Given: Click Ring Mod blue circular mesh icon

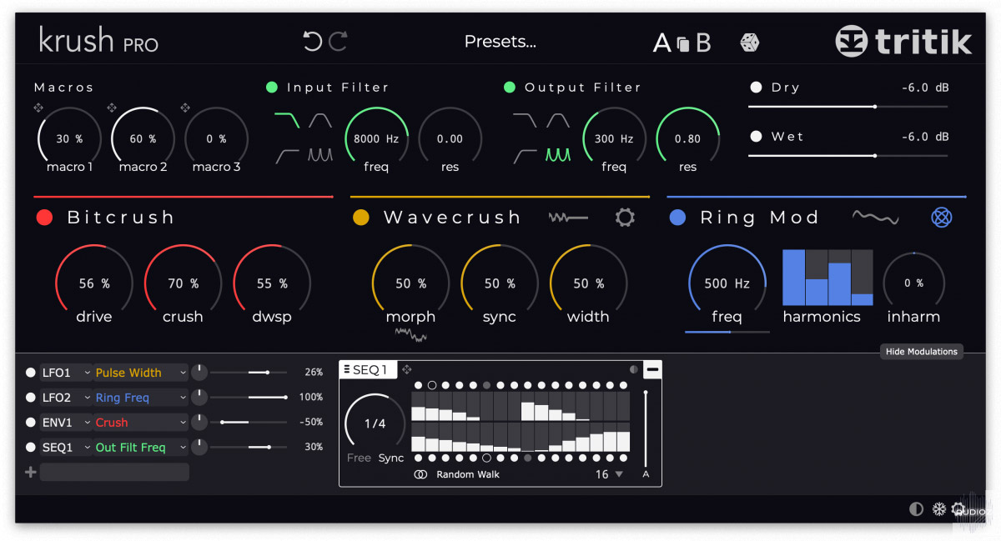Looking at the screenshot, I should (942, 218).
